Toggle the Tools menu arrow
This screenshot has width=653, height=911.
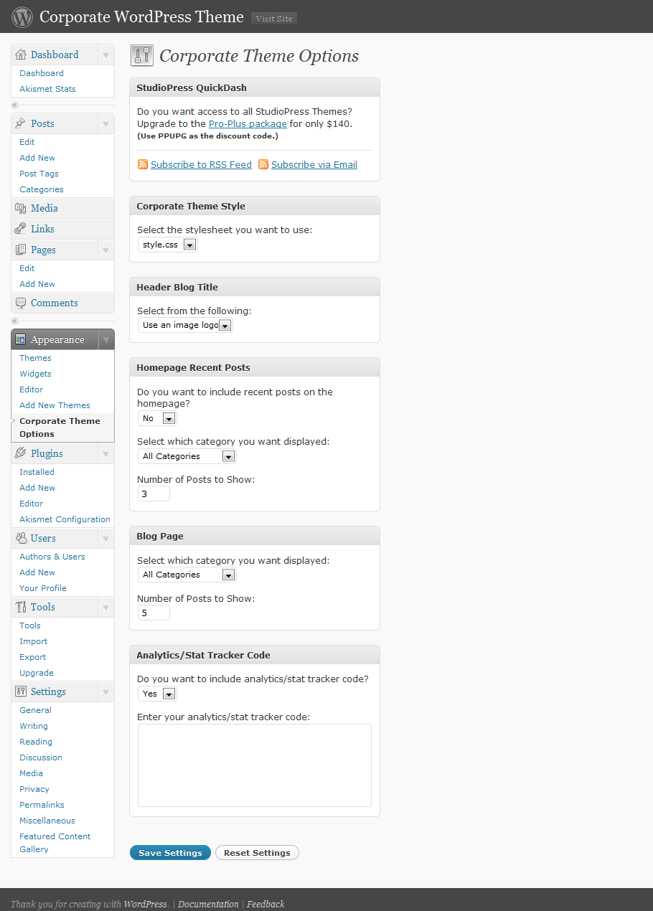click(105, 607)
